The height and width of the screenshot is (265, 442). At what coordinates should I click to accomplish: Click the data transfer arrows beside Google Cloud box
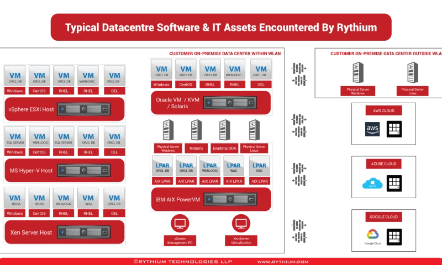(299, 231)
